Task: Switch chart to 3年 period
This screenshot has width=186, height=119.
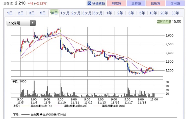Action: point(131,13)
